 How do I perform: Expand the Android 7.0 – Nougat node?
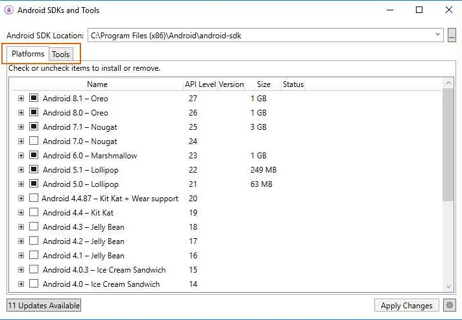(21, 141)
